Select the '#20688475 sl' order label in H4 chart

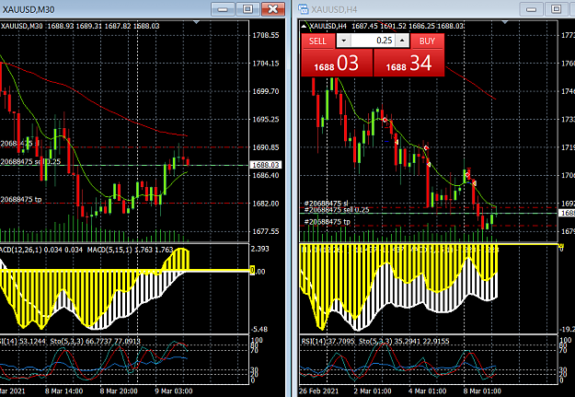326,203
